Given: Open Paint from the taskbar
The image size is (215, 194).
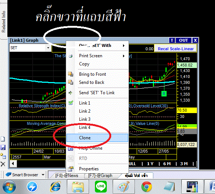Looking at the screenshot, I should tap(124, 187).
